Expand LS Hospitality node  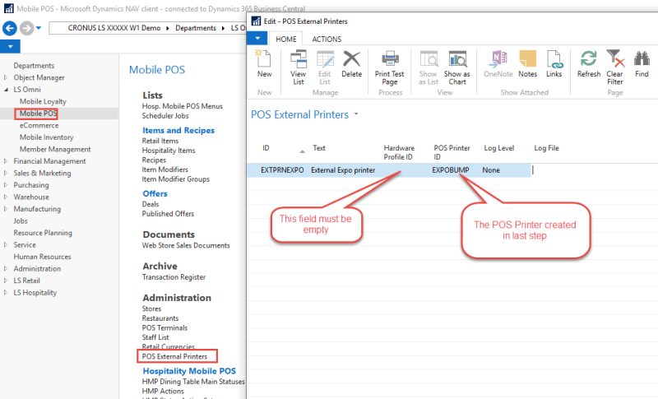click(x=6, y=292)
